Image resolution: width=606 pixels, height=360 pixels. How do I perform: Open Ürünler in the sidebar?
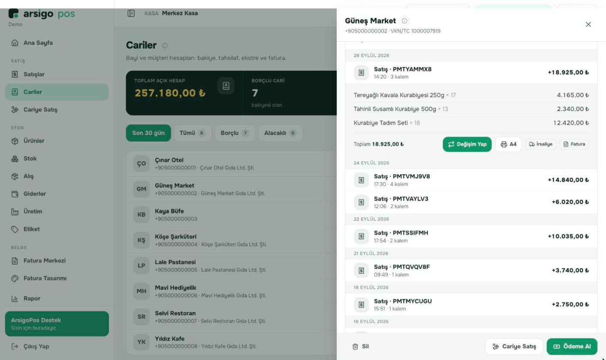(x=57, y=141)
